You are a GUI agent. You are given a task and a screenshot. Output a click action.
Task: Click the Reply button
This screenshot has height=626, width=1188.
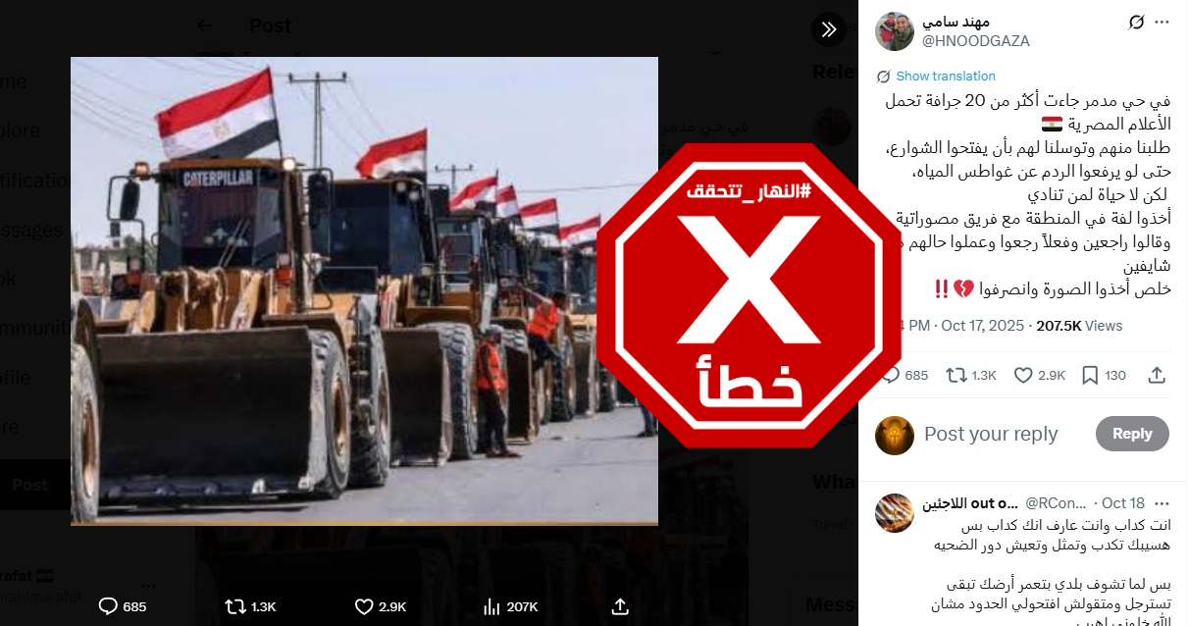click(1132, 434)
